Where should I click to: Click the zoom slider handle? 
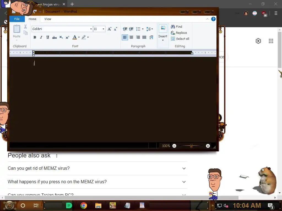click(x=191, y=146)
